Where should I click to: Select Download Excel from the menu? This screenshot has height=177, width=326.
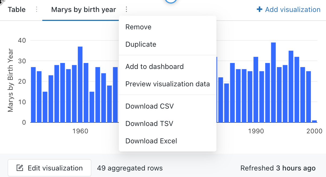coord(151,141)
